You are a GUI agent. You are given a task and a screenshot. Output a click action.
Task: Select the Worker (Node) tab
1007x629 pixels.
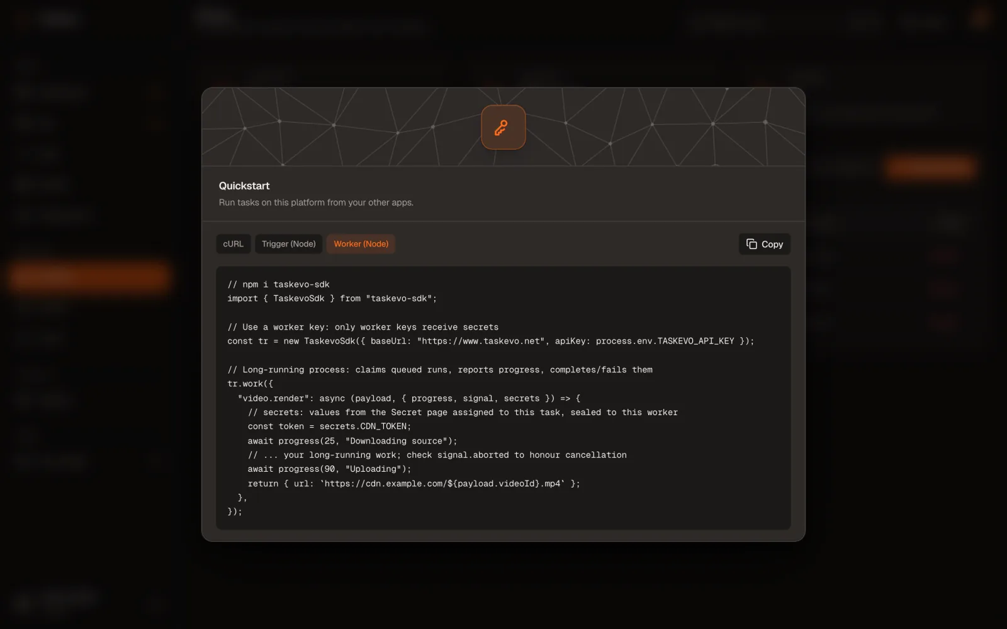point(361,244)
